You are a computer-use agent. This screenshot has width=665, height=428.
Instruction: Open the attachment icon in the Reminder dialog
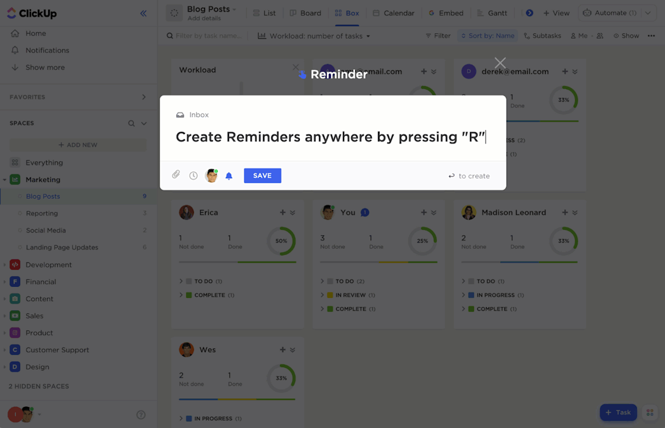click(176, 174)
